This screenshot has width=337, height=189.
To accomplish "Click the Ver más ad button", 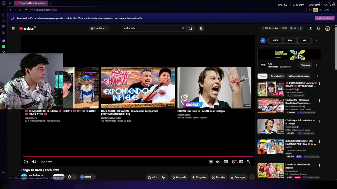I will click(x=305, y=65).
